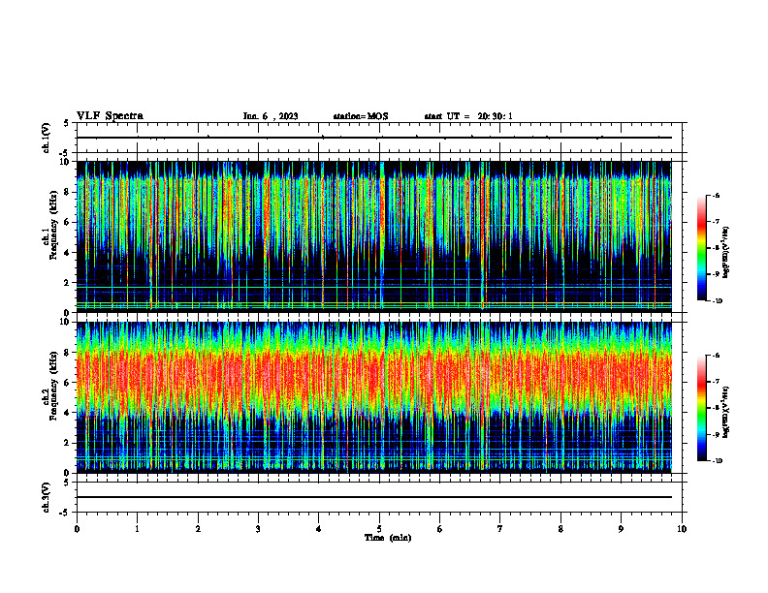
Task: Click the ch.2 spectrogram image panel
Action: tap(373, 397)
